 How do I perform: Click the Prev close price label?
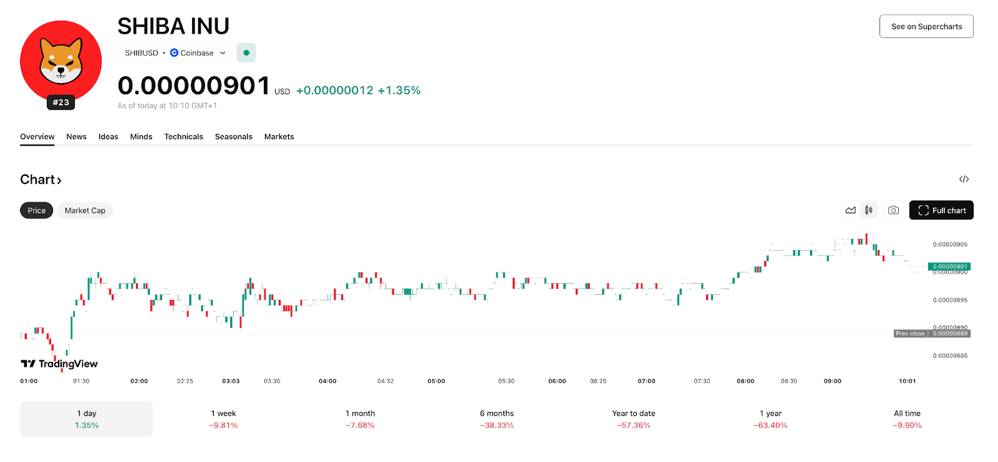pos(910,334)
